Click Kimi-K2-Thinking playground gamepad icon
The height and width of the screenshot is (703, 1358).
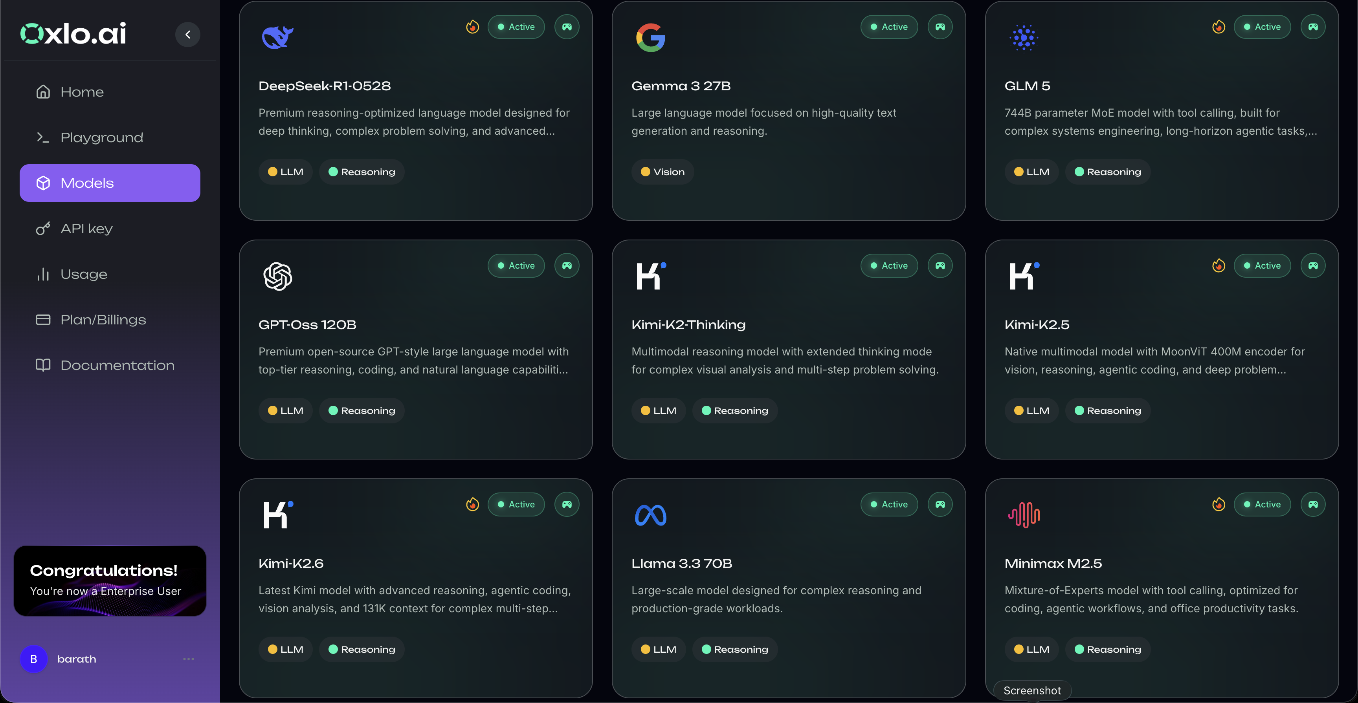[940, 265]
